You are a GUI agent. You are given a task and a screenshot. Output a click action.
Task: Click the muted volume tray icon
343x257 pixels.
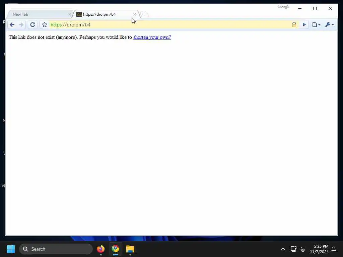tap(302, 249)
